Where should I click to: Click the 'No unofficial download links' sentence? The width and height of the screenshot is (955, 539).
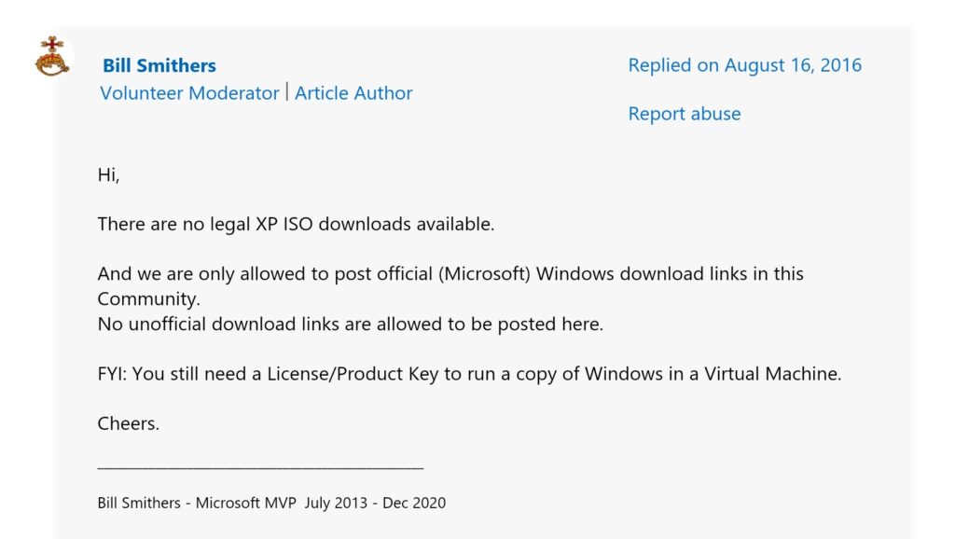[351, 324]
